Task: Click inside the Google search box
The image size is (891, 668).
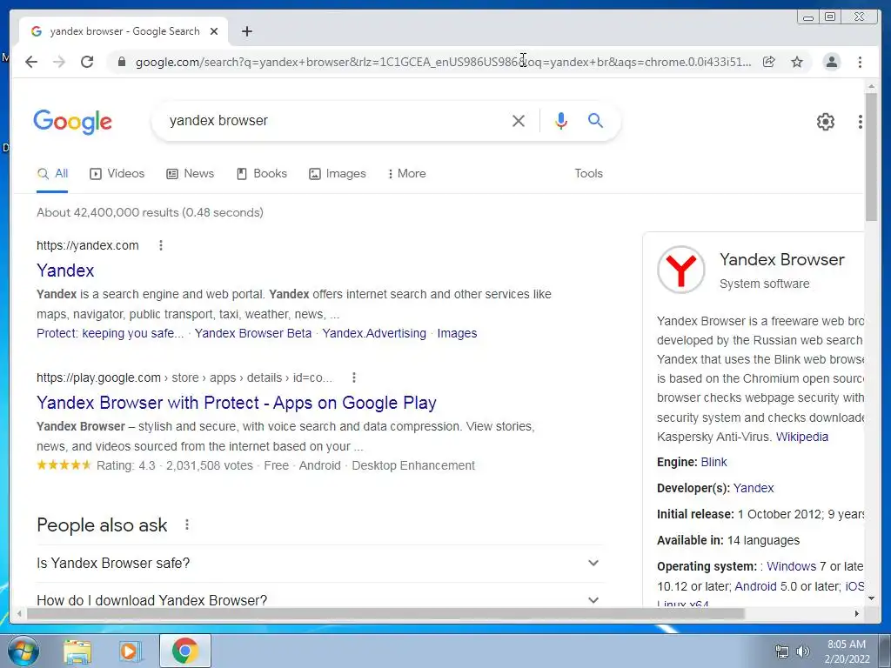Action: pyautogui.click(x=335, y=120)
